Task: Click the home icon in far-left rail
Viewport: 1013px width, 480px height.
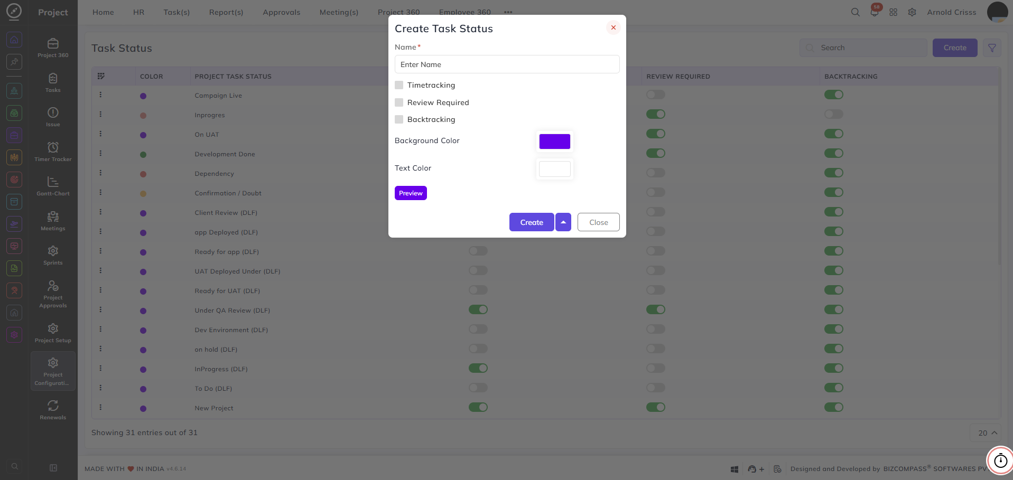Action: coord(14,40)
